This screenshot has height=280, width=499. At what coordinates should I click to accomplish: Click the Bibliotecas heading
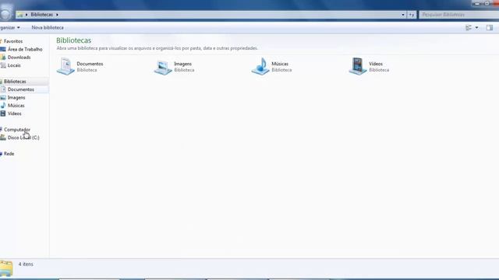[74, 40]
